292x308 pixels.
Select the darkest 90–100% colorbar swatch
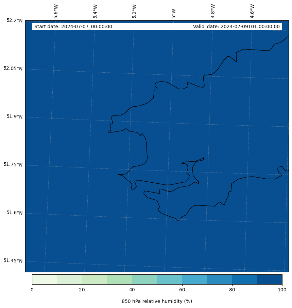tap(270, 279)
